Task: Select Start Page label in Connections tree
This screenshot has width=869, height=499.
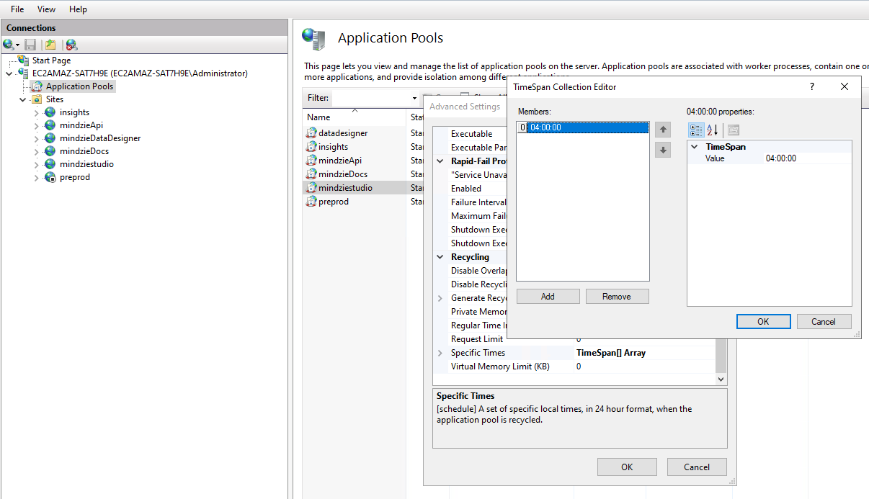Action: (x=51, y=60)
